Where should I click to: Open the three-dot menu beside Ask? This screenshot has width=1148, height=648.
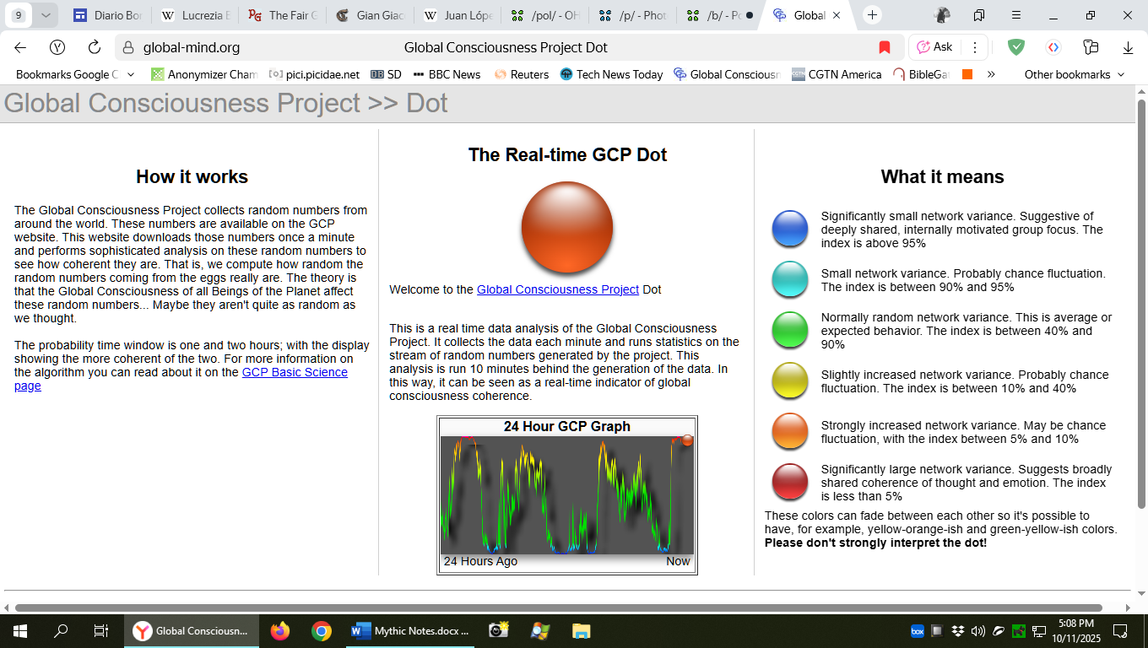pos(975,47)
